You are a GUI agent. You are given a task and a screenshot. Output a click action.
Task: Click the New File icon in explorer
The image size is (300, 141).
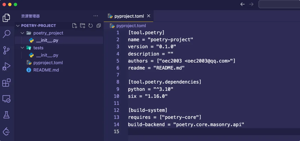[75, 26]
